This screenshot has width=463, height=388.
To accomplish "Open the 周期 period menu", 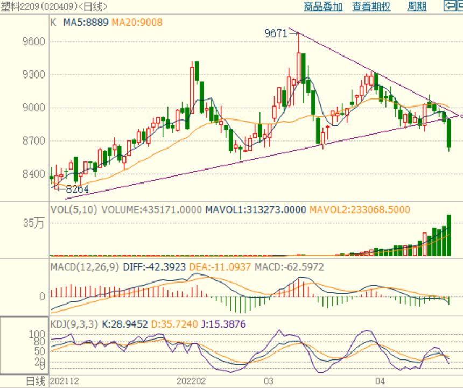I will (x=417, y=6).
